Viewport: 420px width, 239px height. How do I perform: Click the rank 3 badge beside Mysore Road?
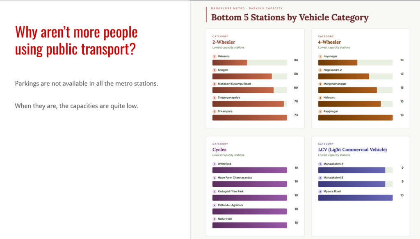coord(320,191)
